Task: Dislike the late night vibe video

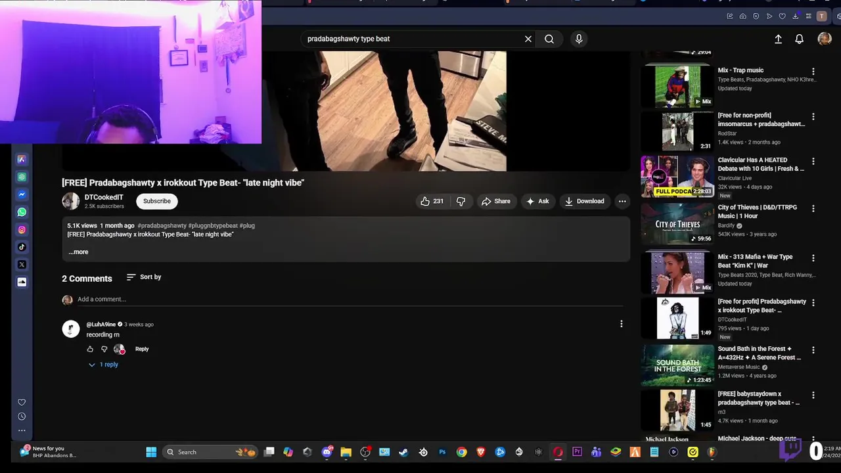Action: coord(461,201)
